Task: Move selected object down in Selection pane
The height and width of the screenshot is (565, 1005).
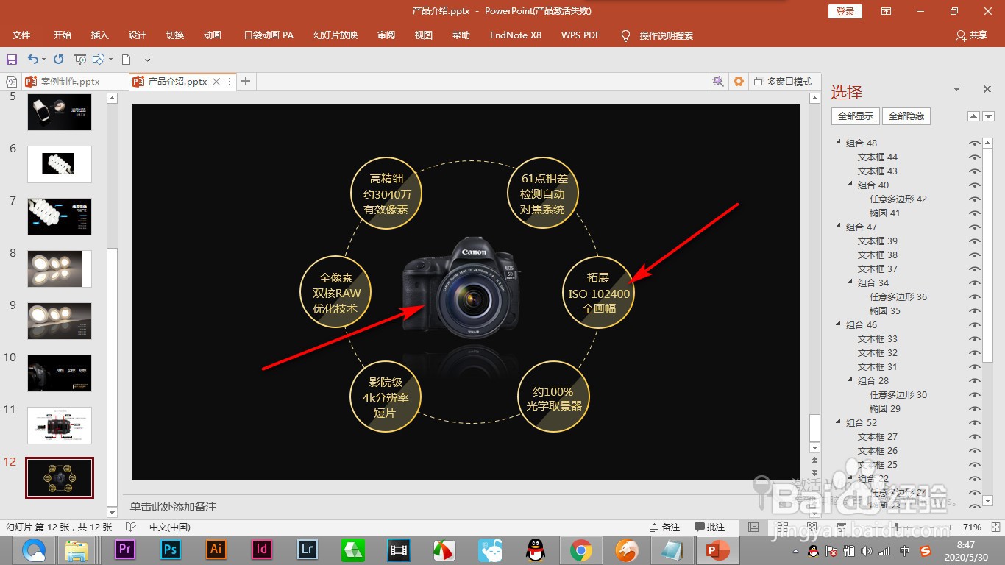Action: pyautogui.click(x=988, y=116)
